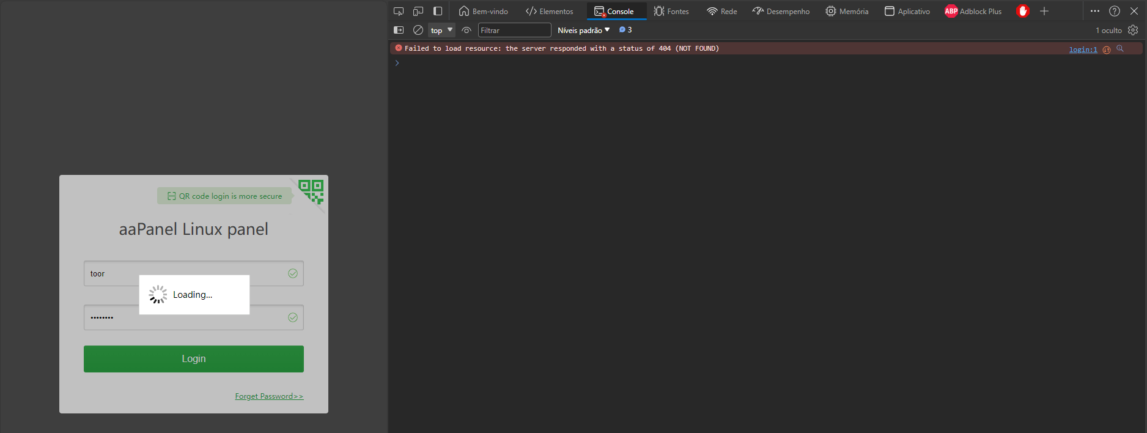This screenshot has width=1147, height=433.
Task: Click the red hand extension icon
Action: (x=1022, y=11)
